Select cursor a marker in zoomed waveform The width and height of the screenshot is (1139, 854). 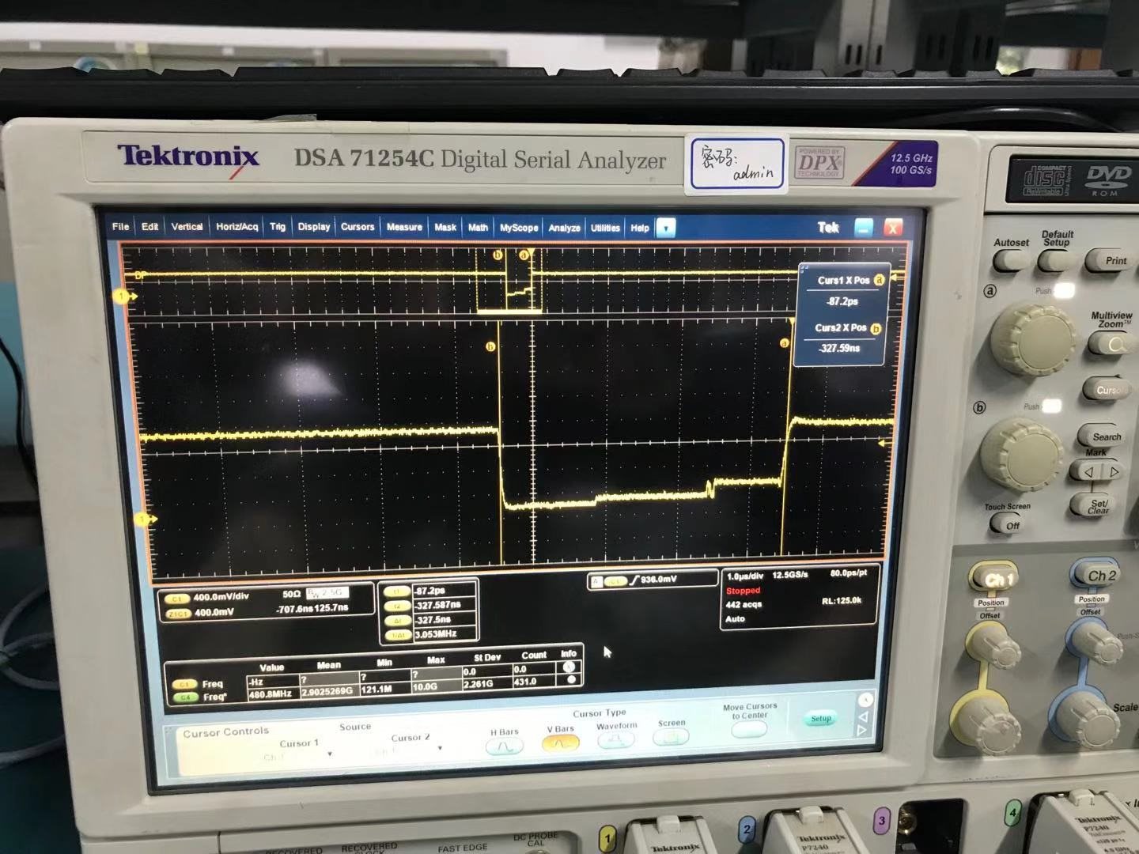pyautogui.click(x=785, y=343)
